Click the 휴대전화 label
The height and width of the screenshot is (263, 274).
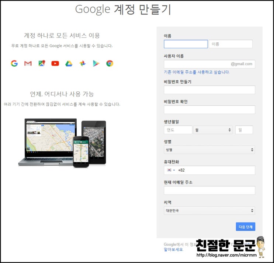point(171,162)
